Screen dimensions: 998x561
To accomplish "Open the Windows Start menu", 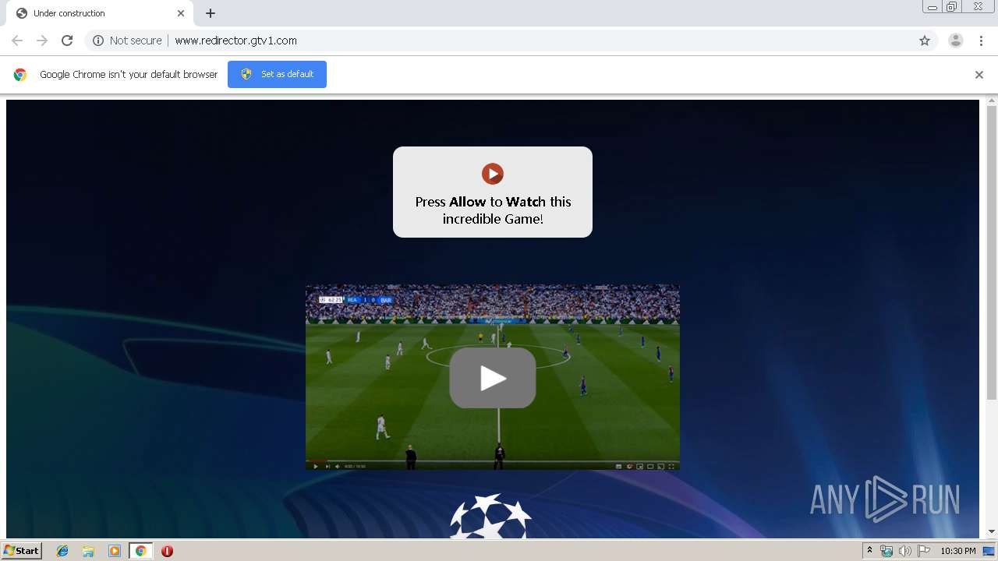I will [x=22, y=551].
